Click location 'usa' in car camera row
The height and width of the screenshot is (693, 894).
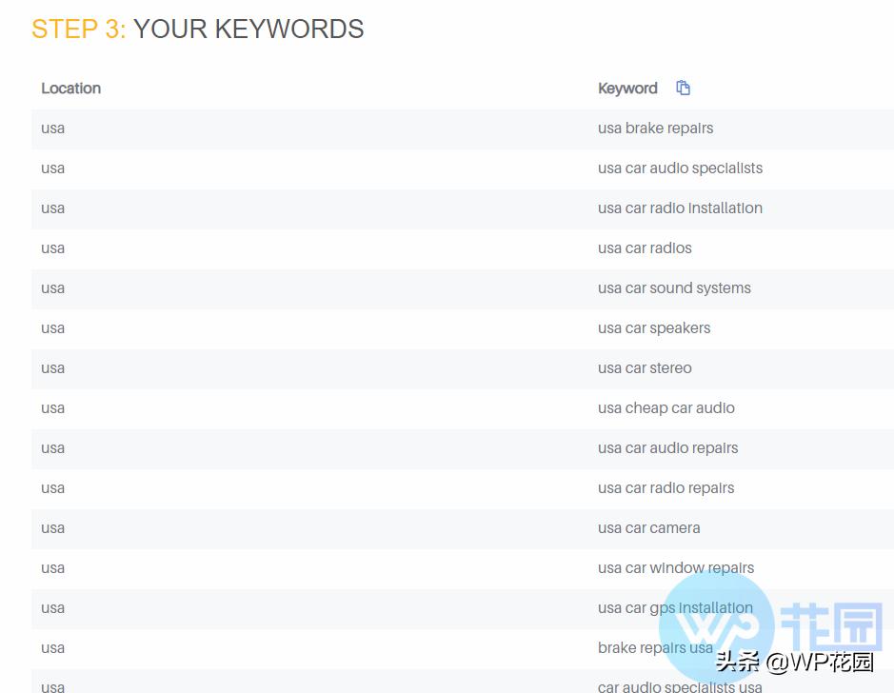52,527
